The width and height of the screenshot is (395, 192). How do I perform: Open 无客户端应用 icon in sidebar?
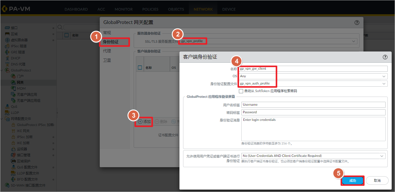click(13, 94)
